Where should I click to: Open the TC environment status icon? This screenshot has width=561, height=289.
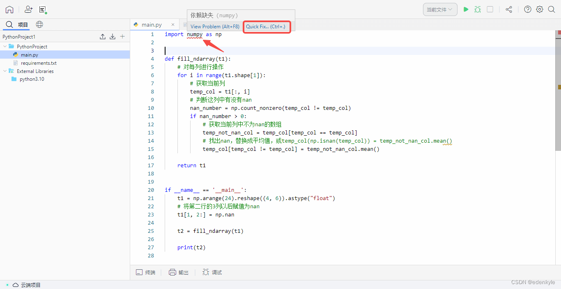[43, 9]
